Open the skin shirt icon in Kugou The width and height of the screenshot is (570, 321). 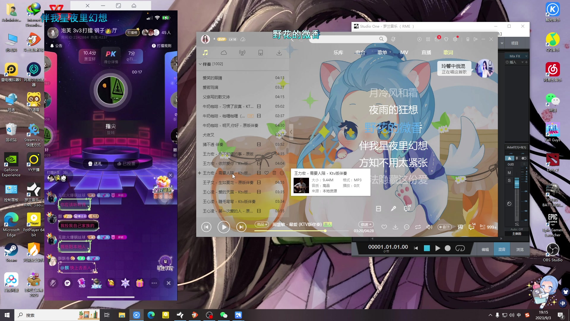pyautogui.click(x=446, y=39)
